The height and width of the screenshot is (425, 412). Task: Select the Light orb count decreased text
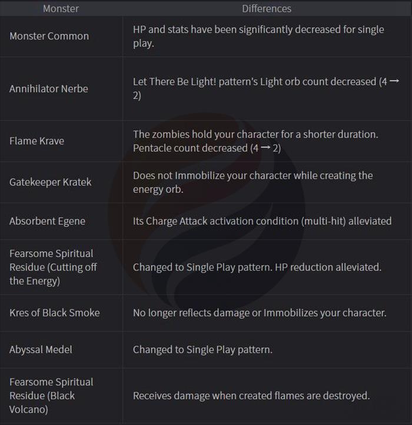pos(266,88)
